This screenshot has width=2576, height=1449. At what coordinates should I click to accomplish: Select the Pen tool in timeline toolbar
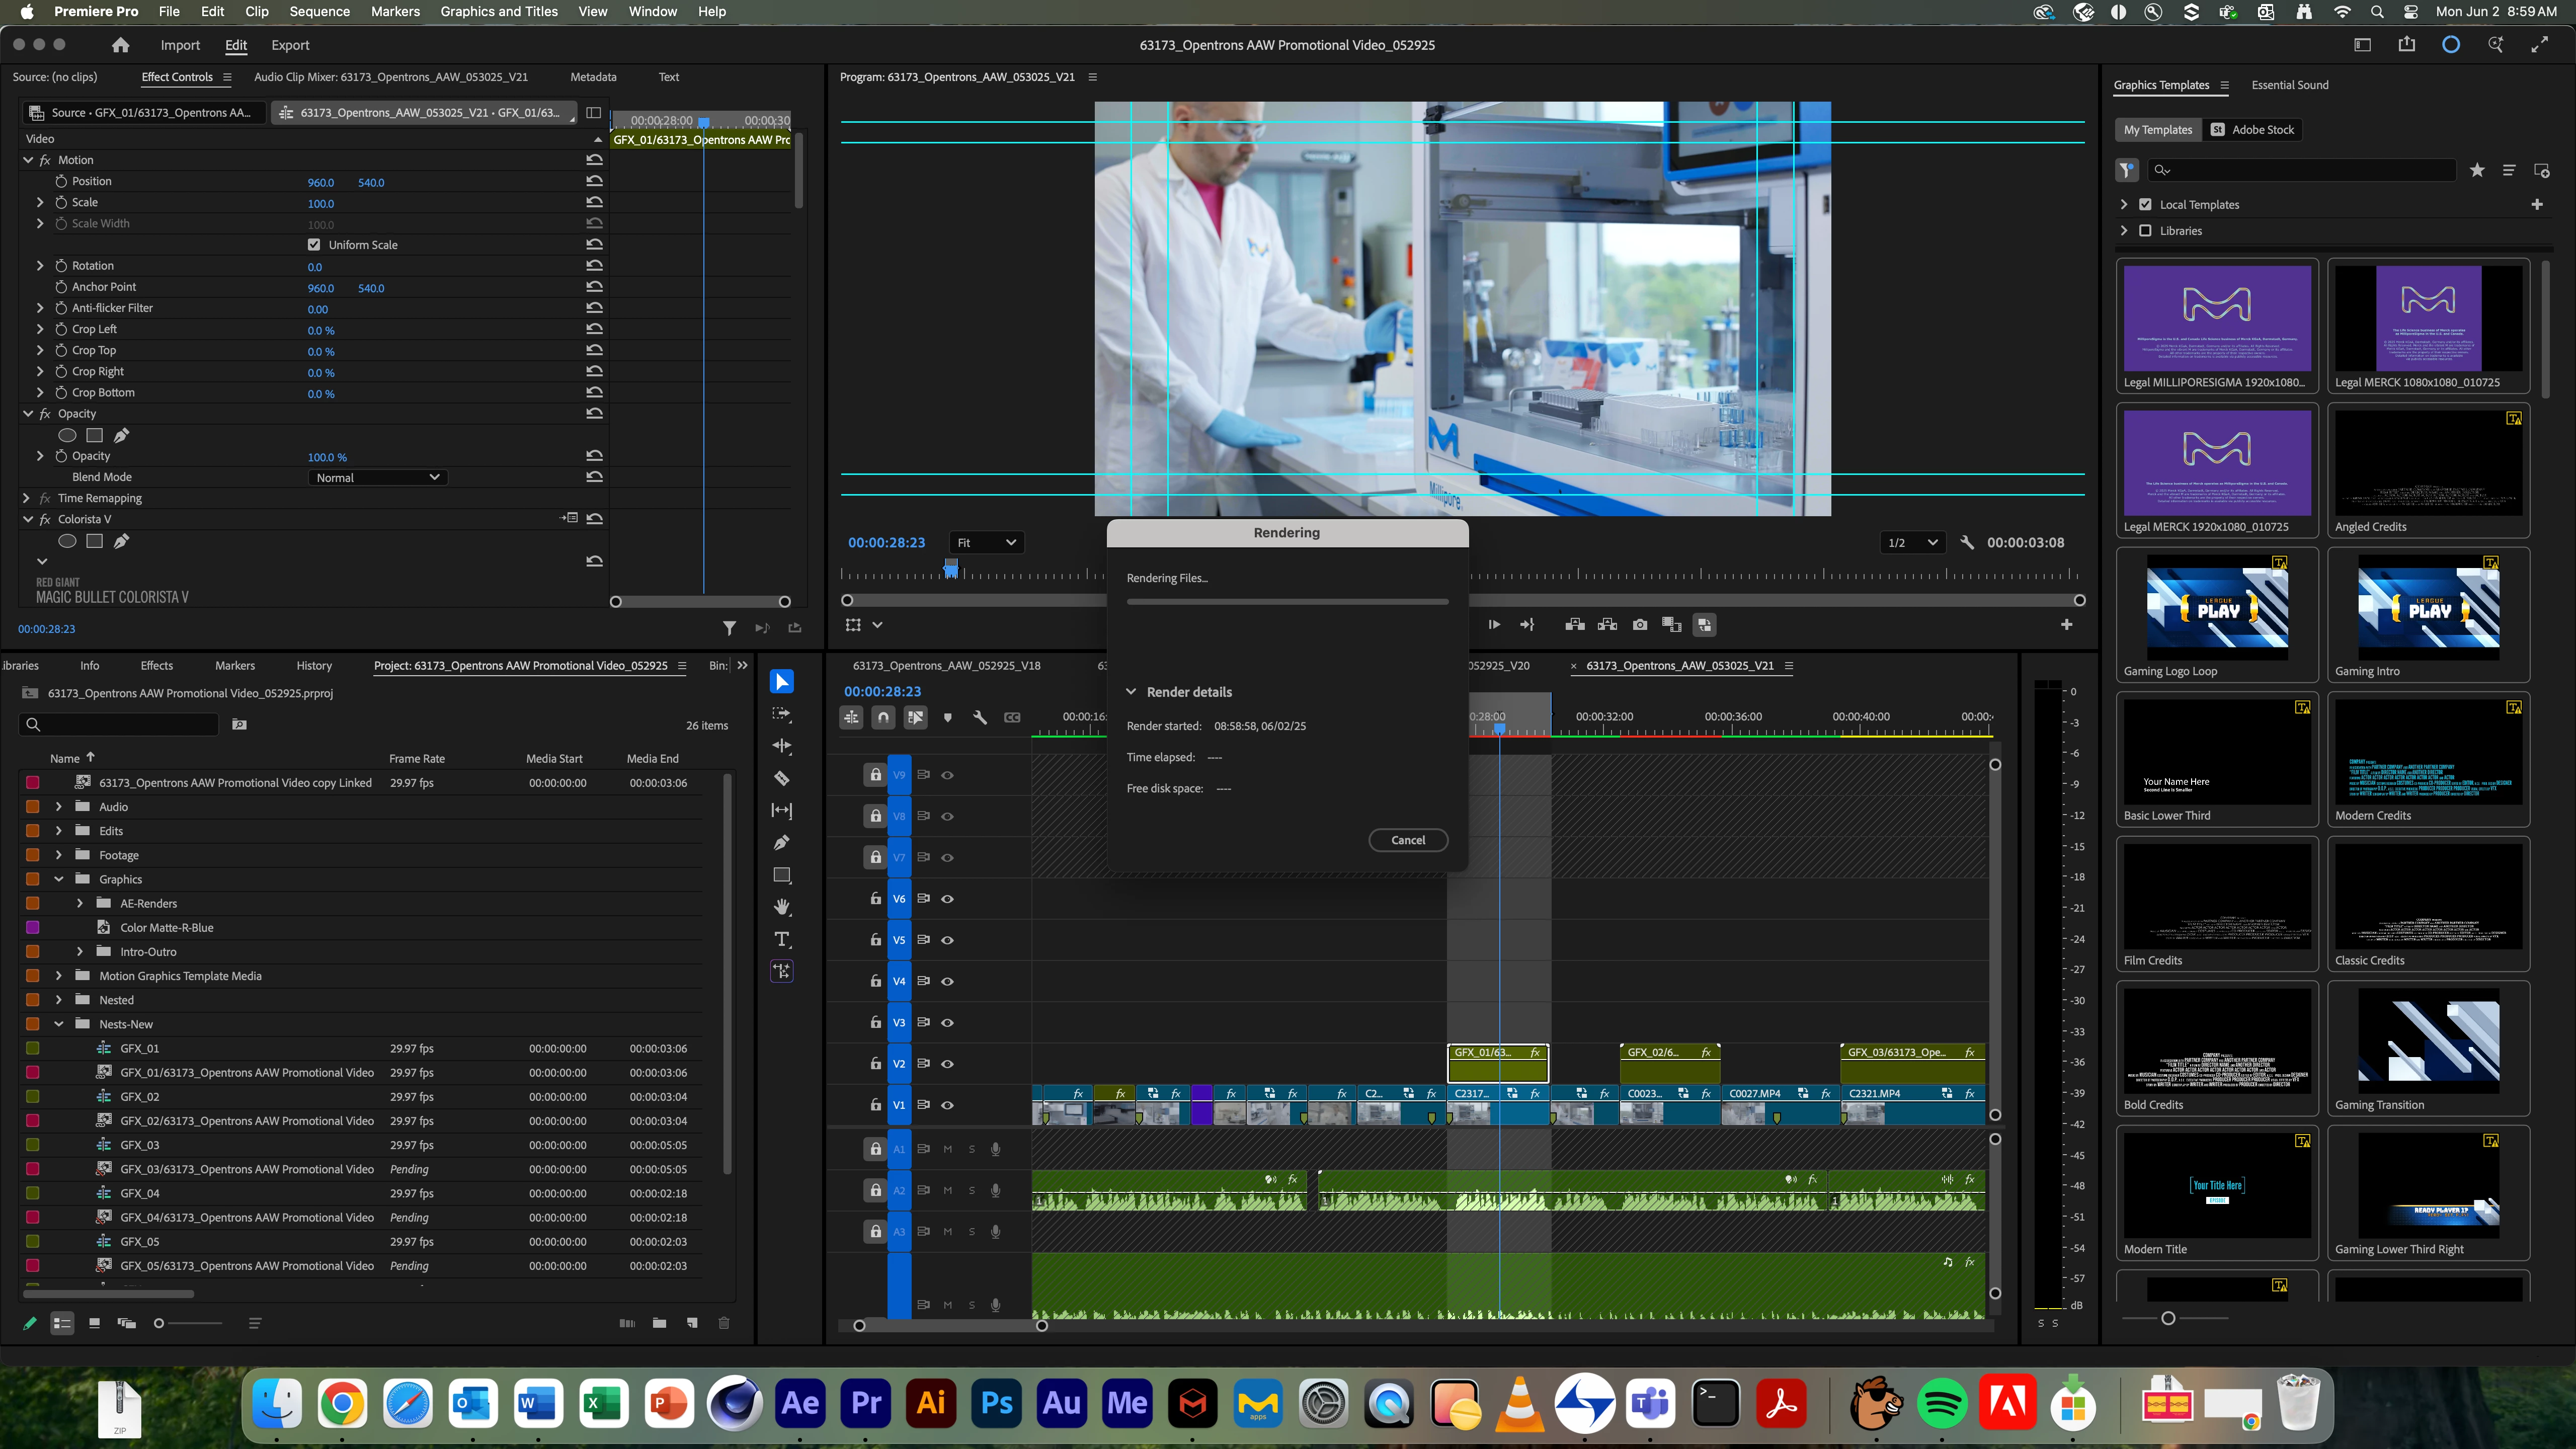782,843
